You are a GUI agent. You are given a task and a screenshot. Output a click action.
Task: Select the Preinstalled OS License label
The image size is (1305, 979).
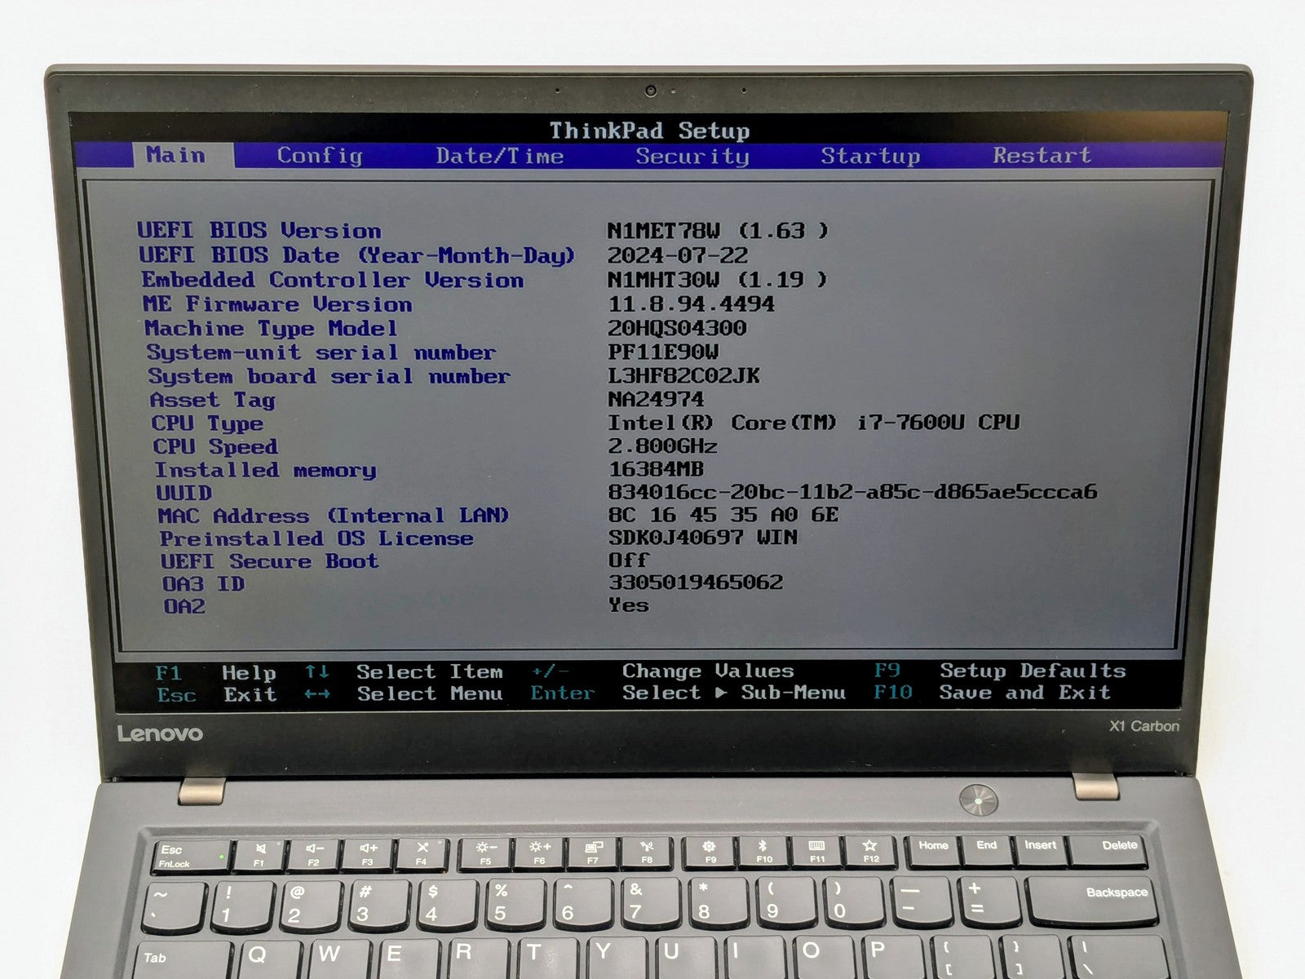316,539
